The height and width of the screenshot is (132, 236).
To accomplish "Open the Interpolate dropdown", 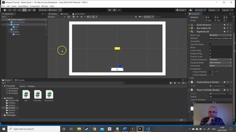I will (x=221, y=66).
